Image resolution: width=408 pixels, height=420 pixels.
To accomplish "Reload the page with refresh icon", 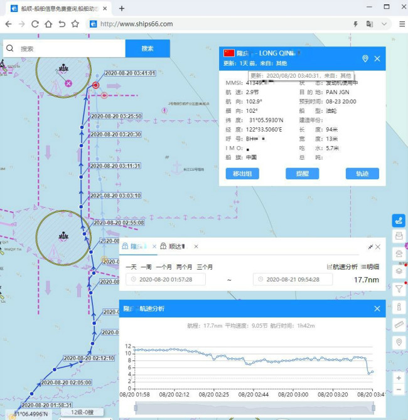I will [35, 24].
